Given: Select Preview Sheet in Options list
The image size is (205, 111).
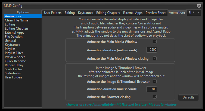Looking at the screenshot, I should coord(23,57).
